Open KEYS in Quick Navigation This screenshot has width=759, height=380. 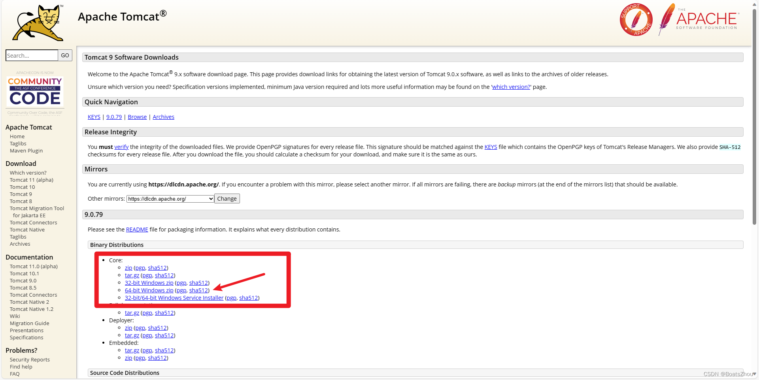click(94, 117)
